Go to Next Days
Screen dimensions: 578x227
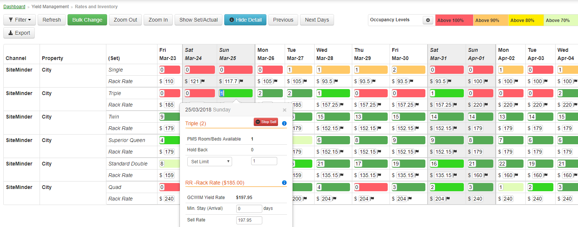click(317, 20)
